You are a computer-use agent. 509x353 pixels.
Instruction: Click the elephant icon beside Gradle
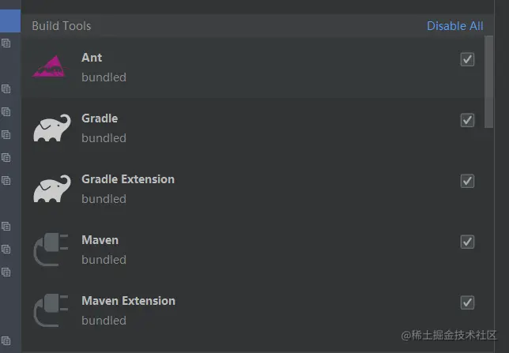[52, 127]
